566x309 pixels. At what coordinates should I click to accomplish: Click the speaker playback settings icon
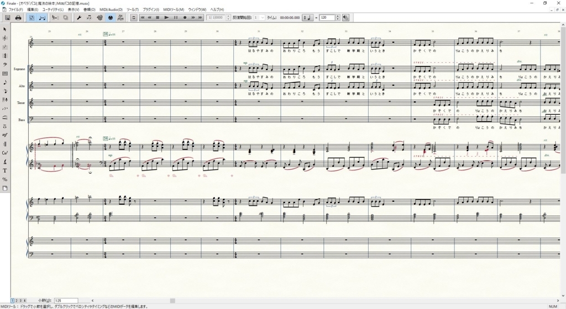click(x=346, y=18)
